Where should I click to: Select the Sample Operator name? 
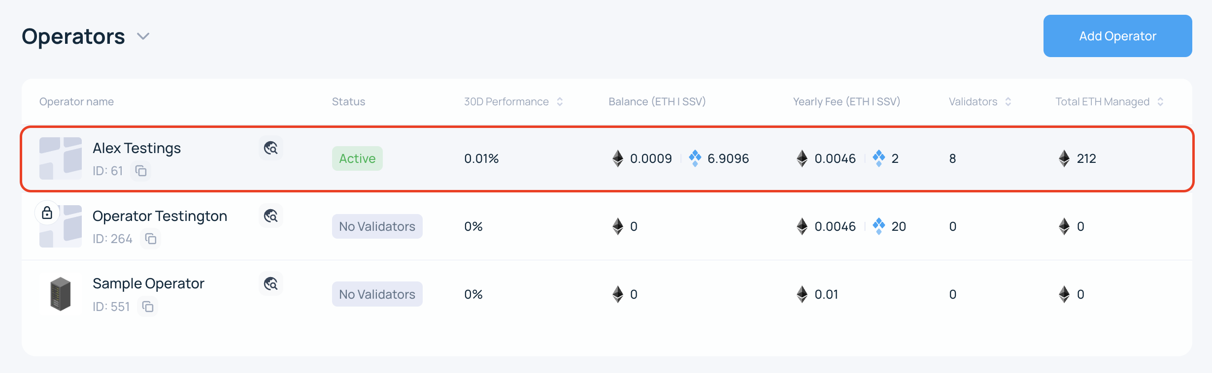coord(148,283)
